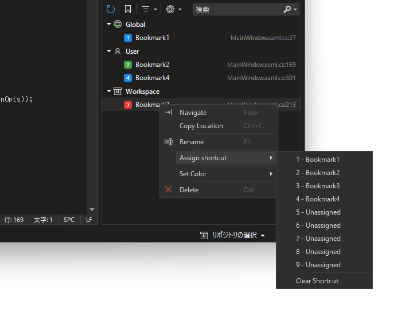413x309 pixels.
Task: Open search options dropdown arrow
Action: coord(295,10)
